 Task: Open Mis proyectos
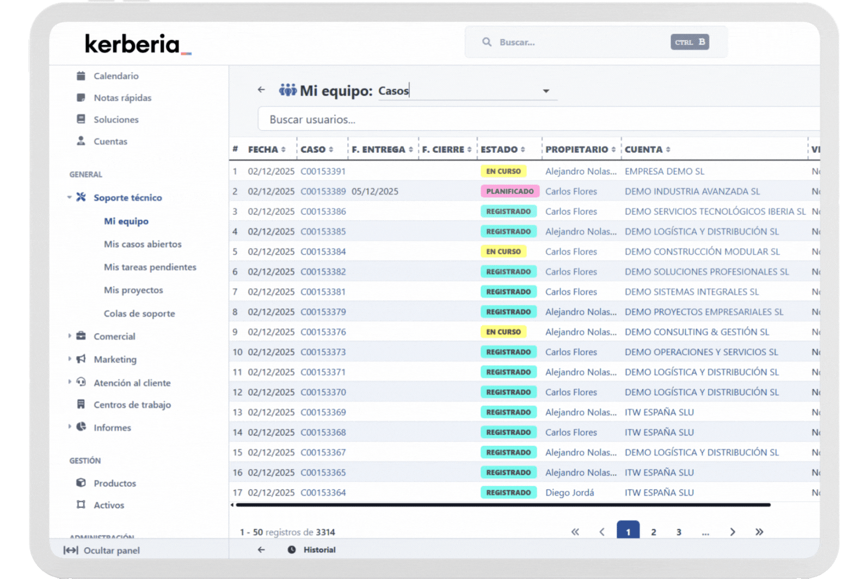(x=133, y=290)
